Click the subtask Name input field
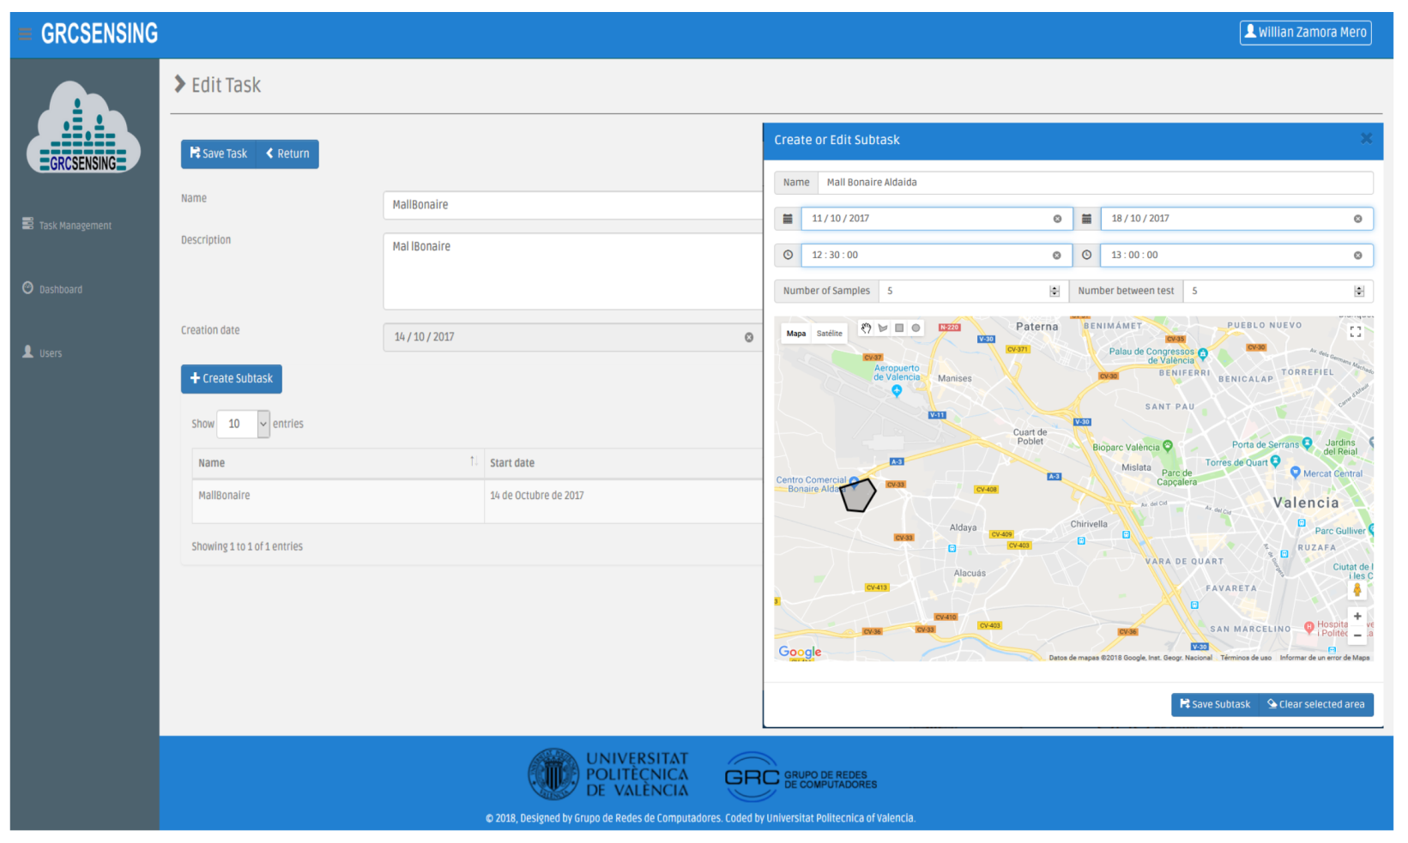Screen dimensions: 1408x843 click(x=1095, y=183)
